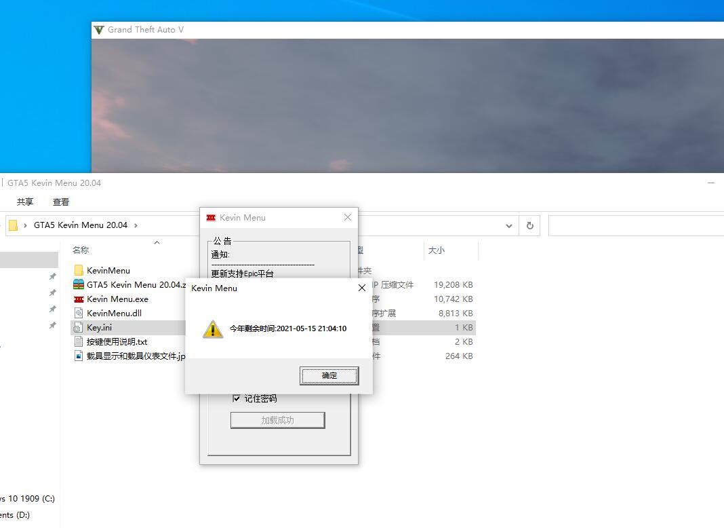The image size is (724, 528).
Task: Open the address bar history dropdown
Action: click(x=509, y=225)
